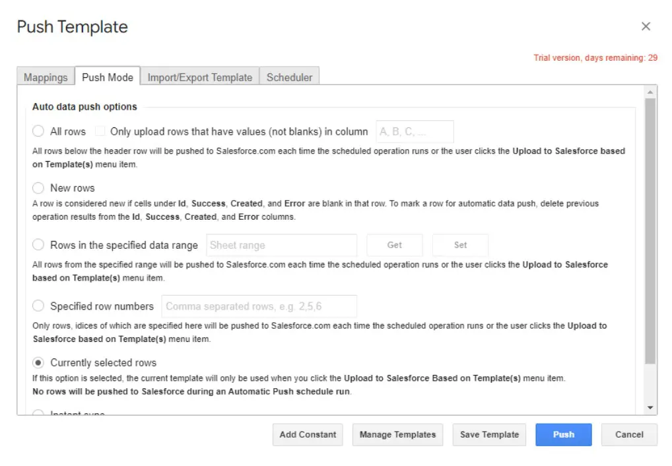Click the comma separated rows field
Image resolution: width=672 pixels, height=466 pixels.
[x=259, y=306]
